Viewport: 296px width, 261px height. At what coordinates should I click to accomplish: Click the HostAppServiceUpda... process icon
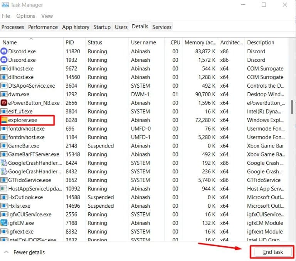click(4, 189)
